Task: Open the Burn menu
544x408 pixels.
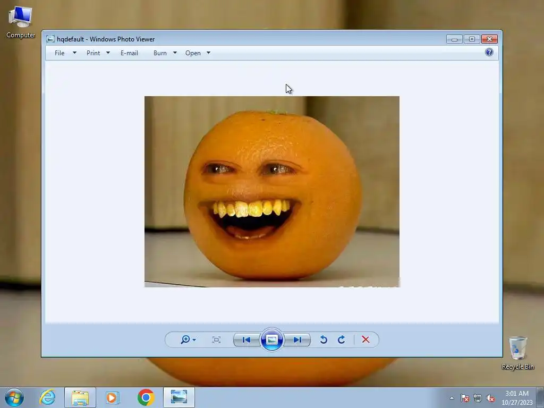Action: pos(160,53)
